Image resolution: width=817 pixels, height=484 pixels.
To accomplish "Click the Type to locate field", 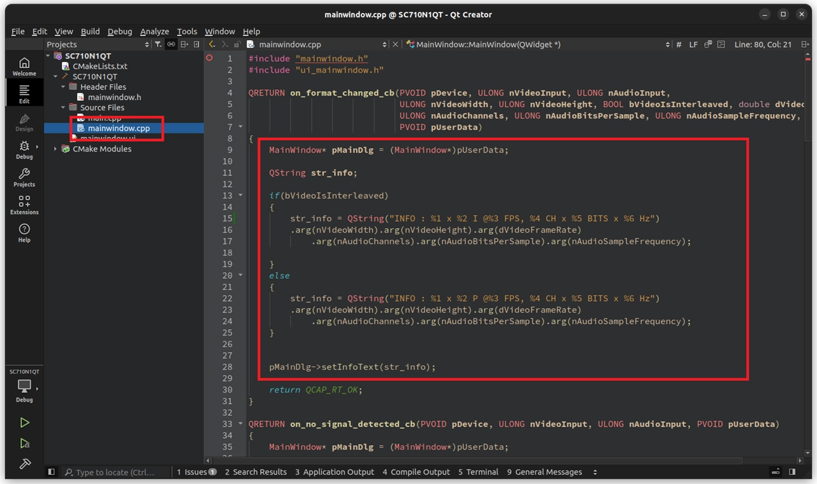I will pyautogui.click(x=115, y=472).
